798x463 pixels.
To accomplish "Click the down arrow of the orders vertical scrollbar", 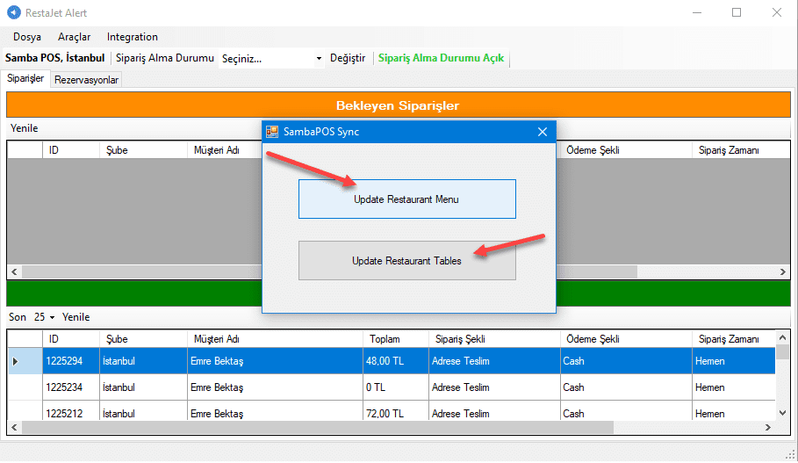I will pyautogui.click(x=782, y=411).
